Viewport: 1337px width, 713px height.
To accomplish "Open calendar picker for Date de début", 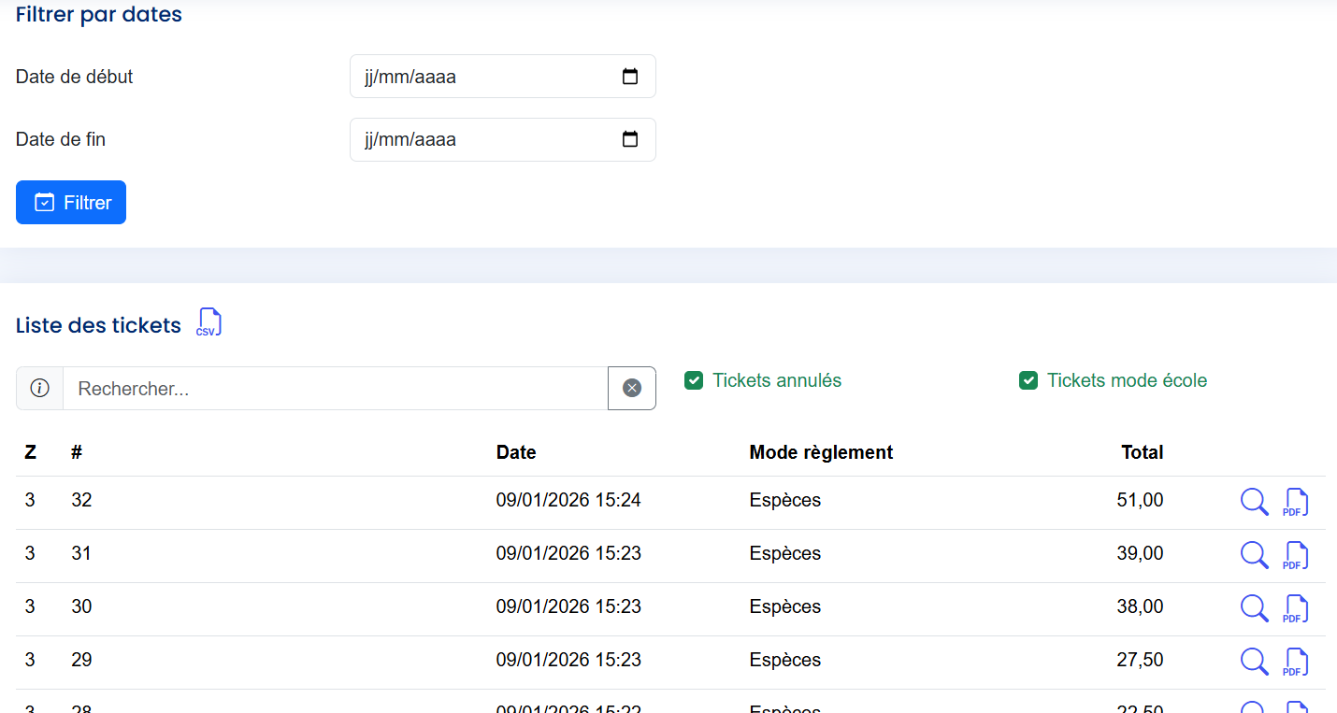I will (630, 77).
